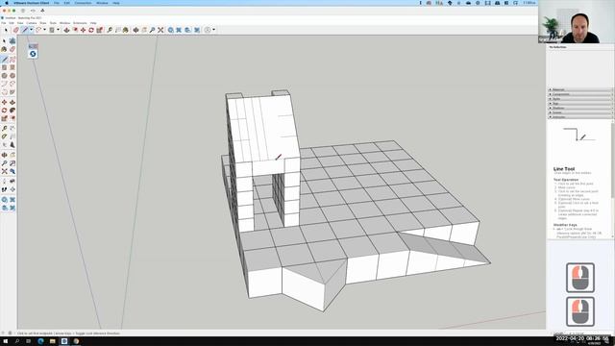Collapse the Instructor tray panel
Viewport: 615px width, 346px height.
579,117
